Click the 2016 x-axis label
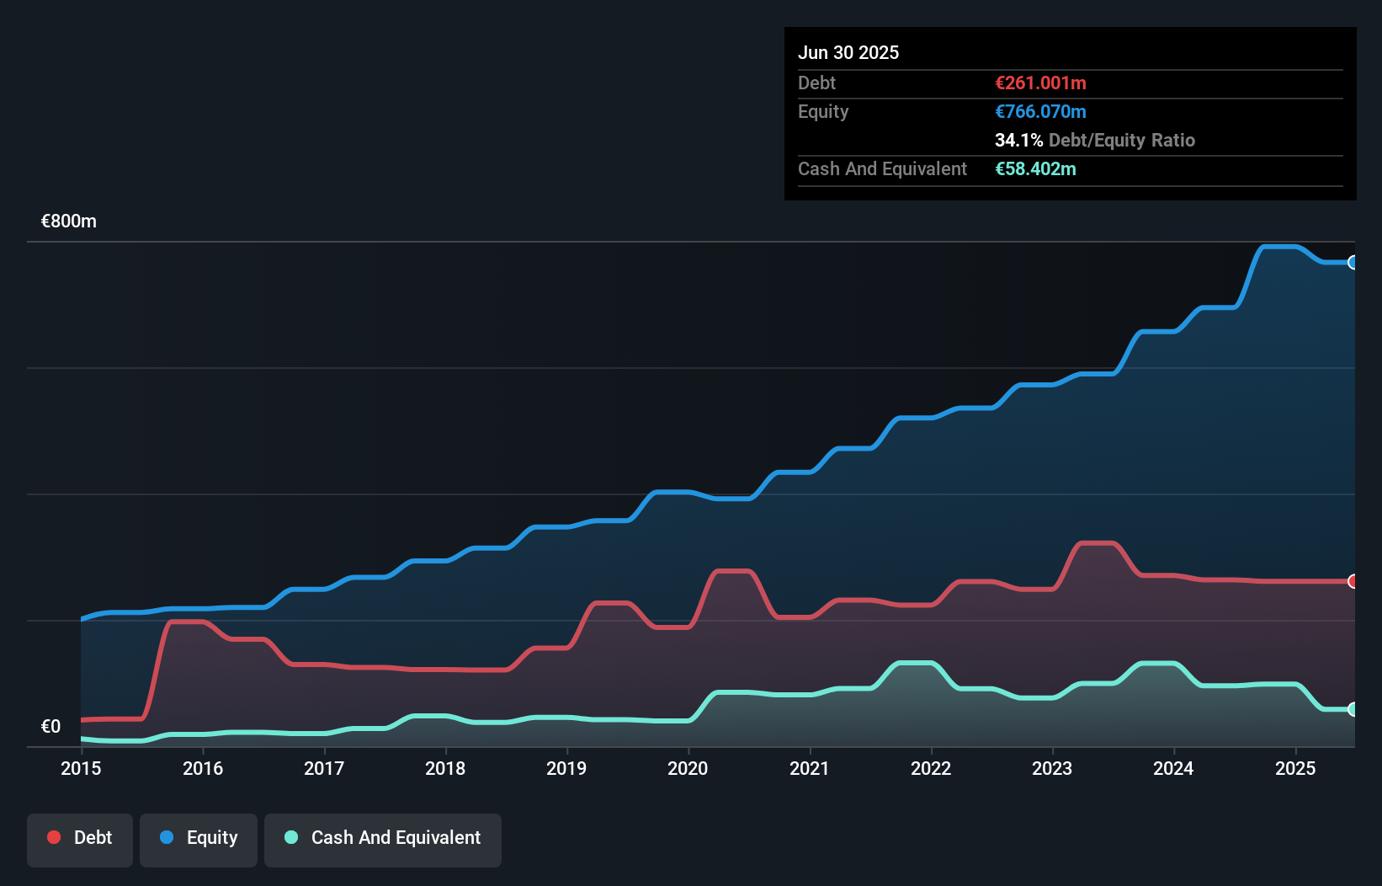The image size is (1382, 886). (203, 768)
